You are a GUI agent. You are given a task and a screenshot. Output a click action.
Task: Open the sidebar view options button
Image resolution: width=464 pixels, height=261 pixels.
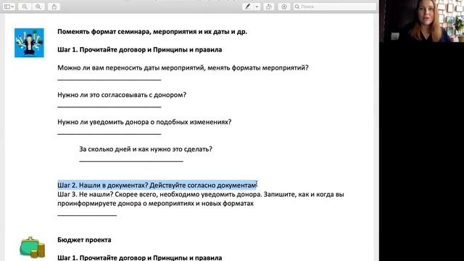[9, 7]
